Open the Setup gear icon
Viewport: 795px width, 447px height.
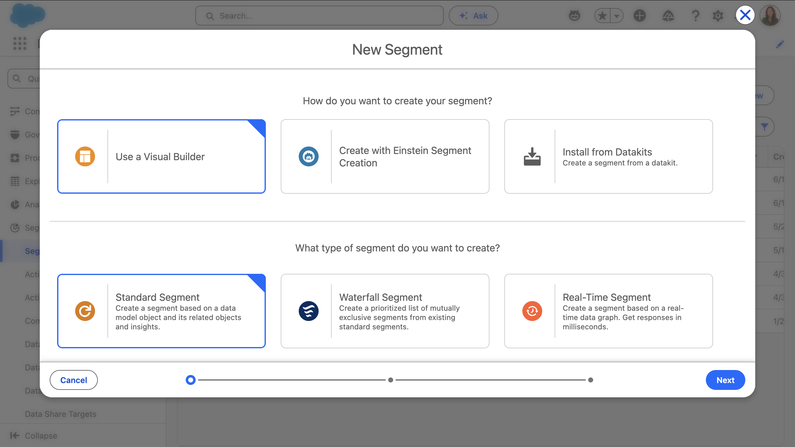coord(718,16)
